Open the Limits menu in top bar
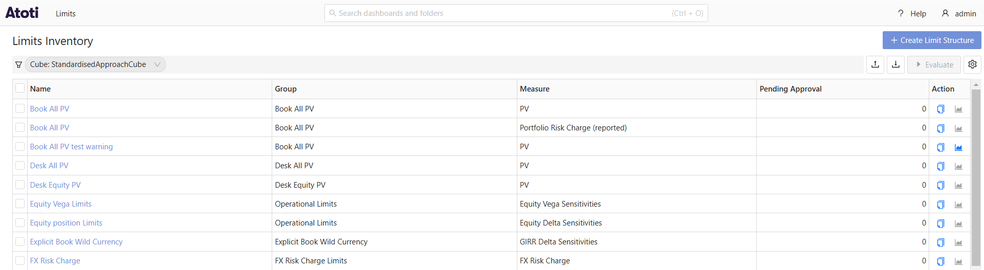Image resolution: width=984 pixels, height=270 pixels. pyautogui.click(x=65, y=13)
